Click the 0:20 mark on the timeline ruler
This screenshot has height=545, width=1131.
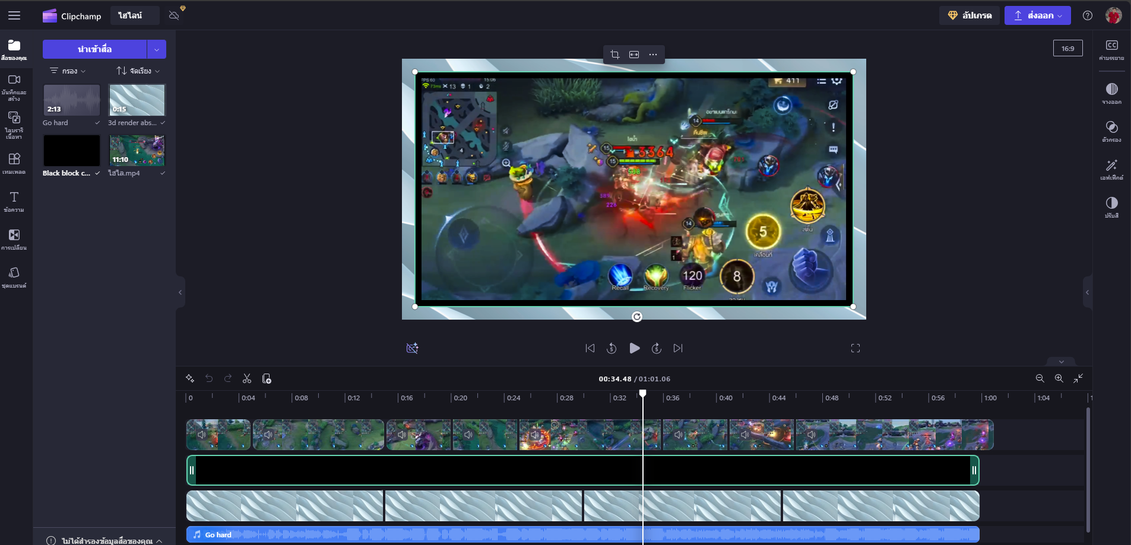(x=461, y=398)
